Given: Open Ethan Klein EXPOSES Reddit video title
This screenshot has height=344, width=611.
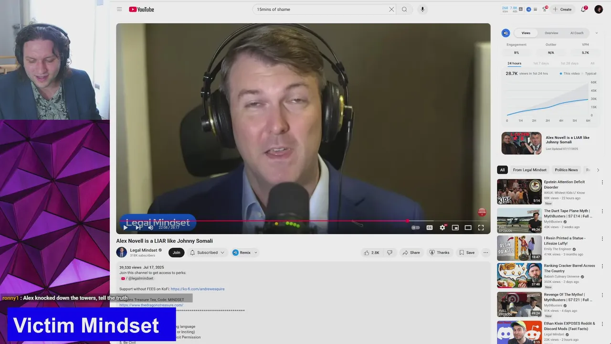Looking at the screenshot, I should tap(569, 326).
